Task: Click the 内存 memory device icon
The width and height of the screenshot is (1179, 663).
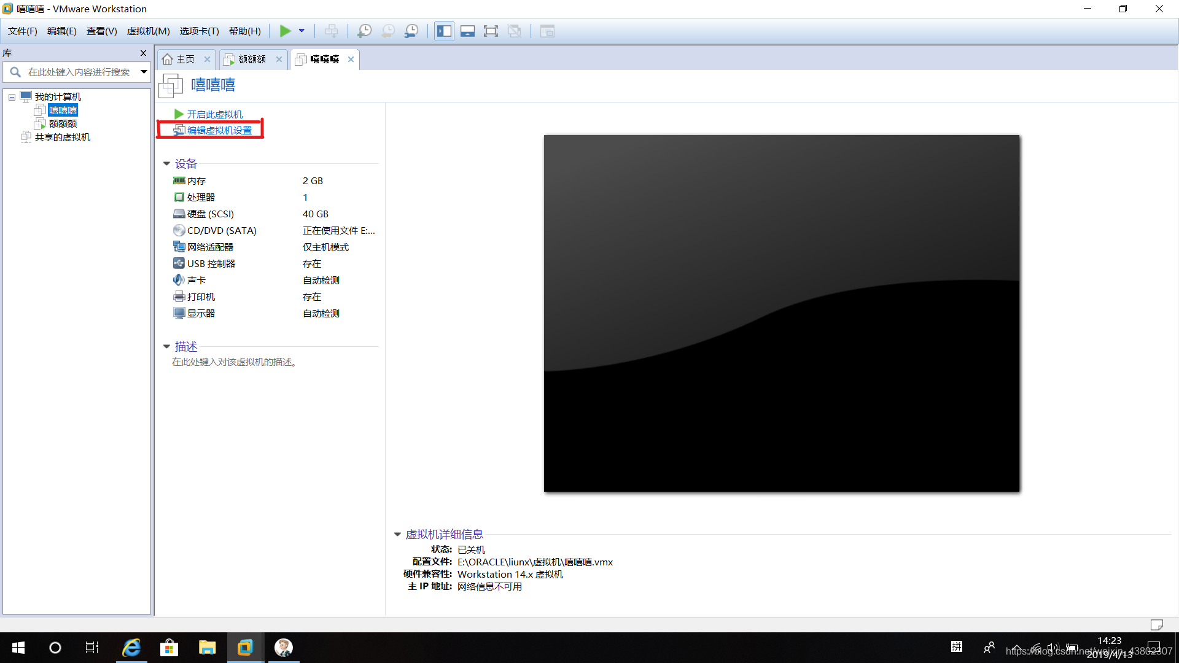Action: tap(179, 181)
